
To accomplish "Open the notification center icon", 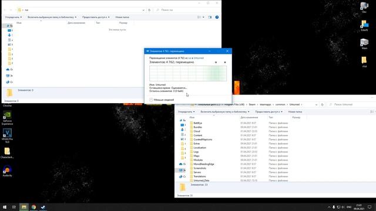I will tap(370, 207).
